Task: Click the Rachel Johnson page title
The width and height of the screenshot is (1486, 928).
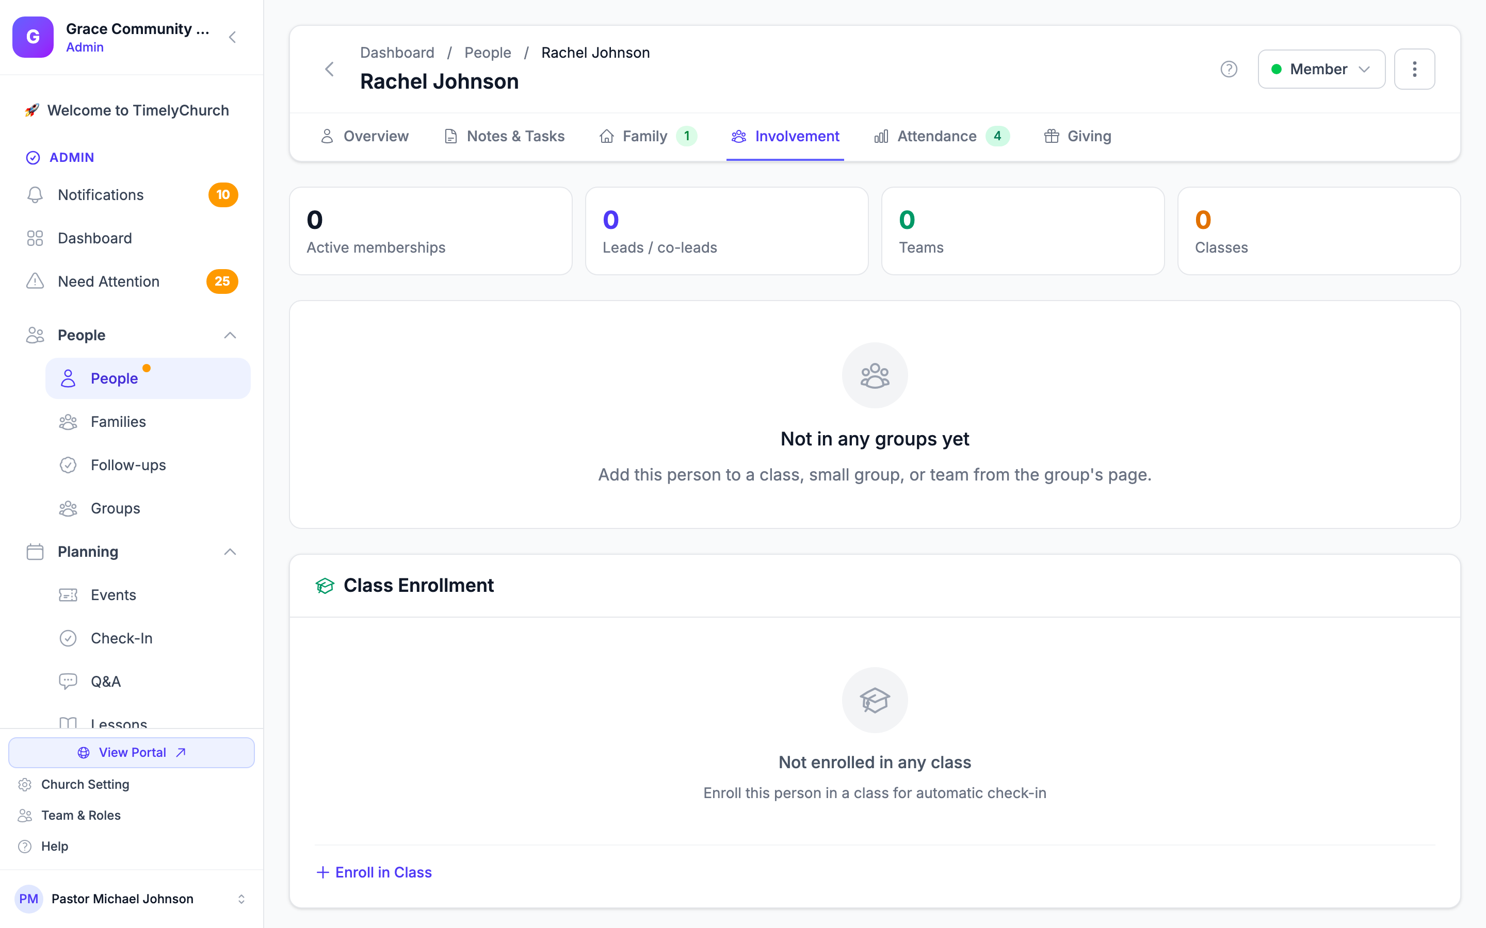Action: tap(439, 81)
